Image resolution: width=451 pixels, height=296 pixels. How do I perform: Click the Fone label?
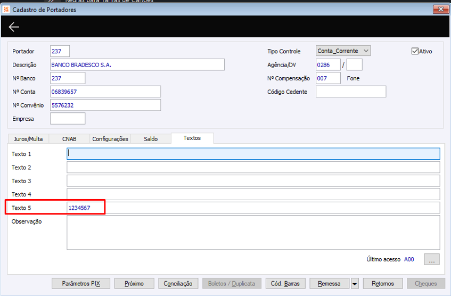pyautogui.click(x=353, y=78)
